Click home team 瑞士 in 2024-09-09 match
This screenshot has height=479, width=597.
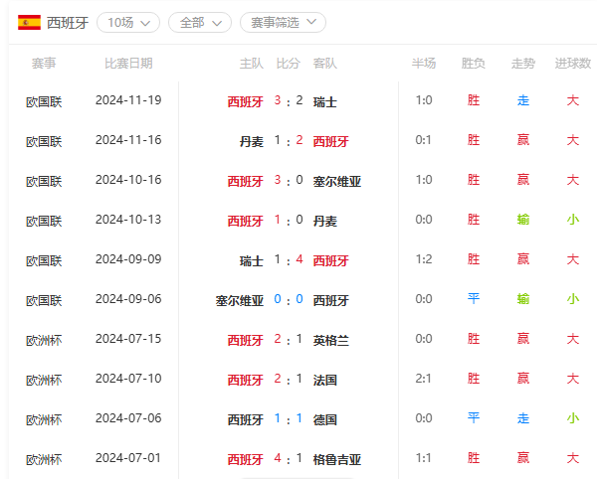[x=252, y=261]
